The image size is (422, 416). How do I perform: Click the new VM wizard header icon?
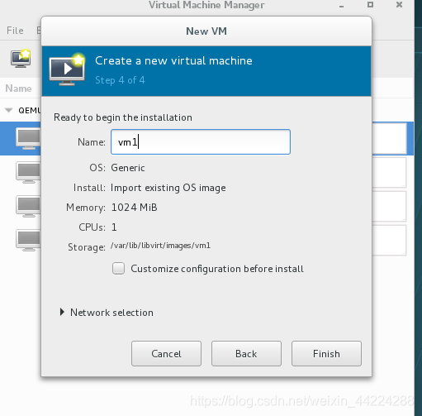click(x=67, y=69)
